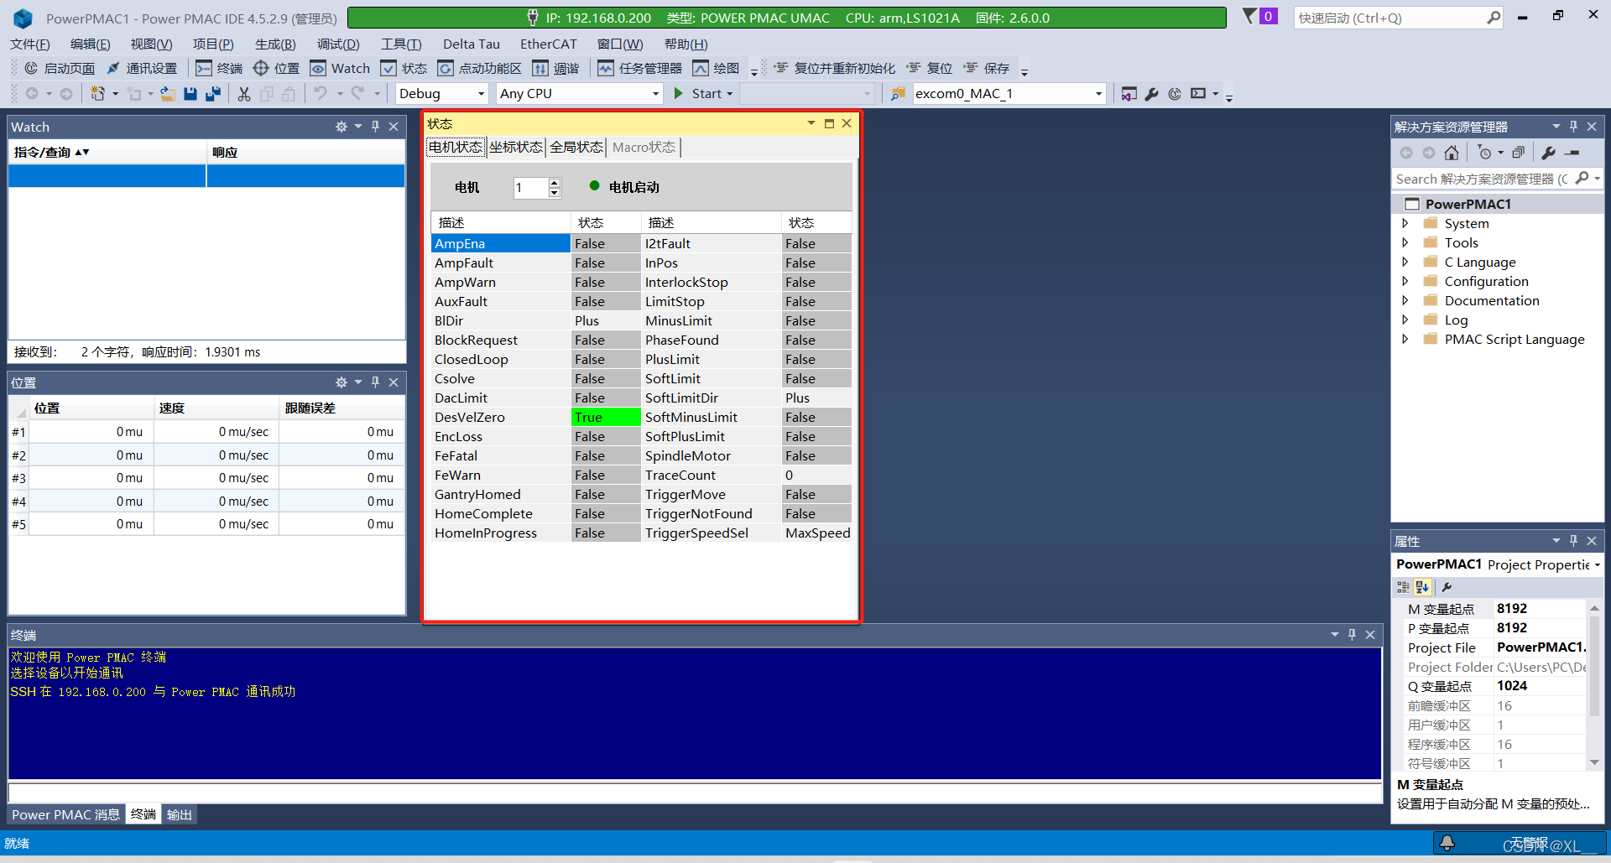Open Watch panel settings gear
The height and width of the screenshot is (863, 1611).
coord(341,127)
